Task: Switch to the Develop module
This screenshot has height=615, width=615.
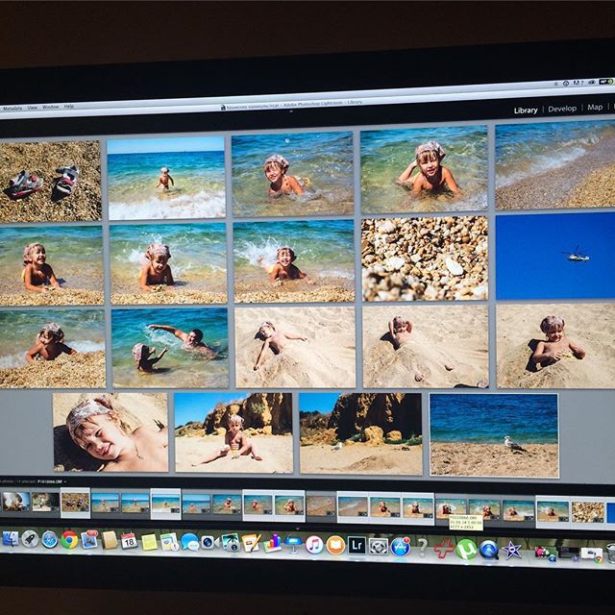Action: pyautogui.click(x=562, y=109)
